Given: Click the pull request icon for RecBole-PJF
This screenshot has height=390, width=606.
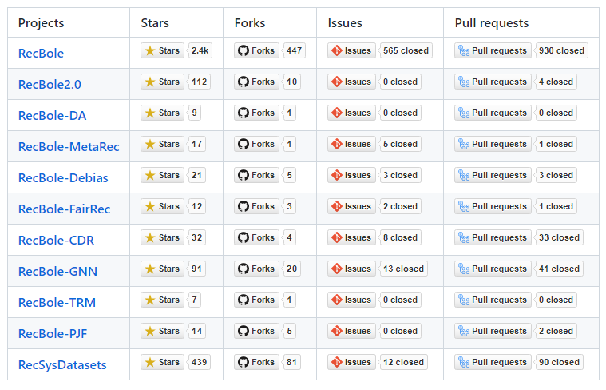Looking at the screenshot, I should tap(463, 331).
